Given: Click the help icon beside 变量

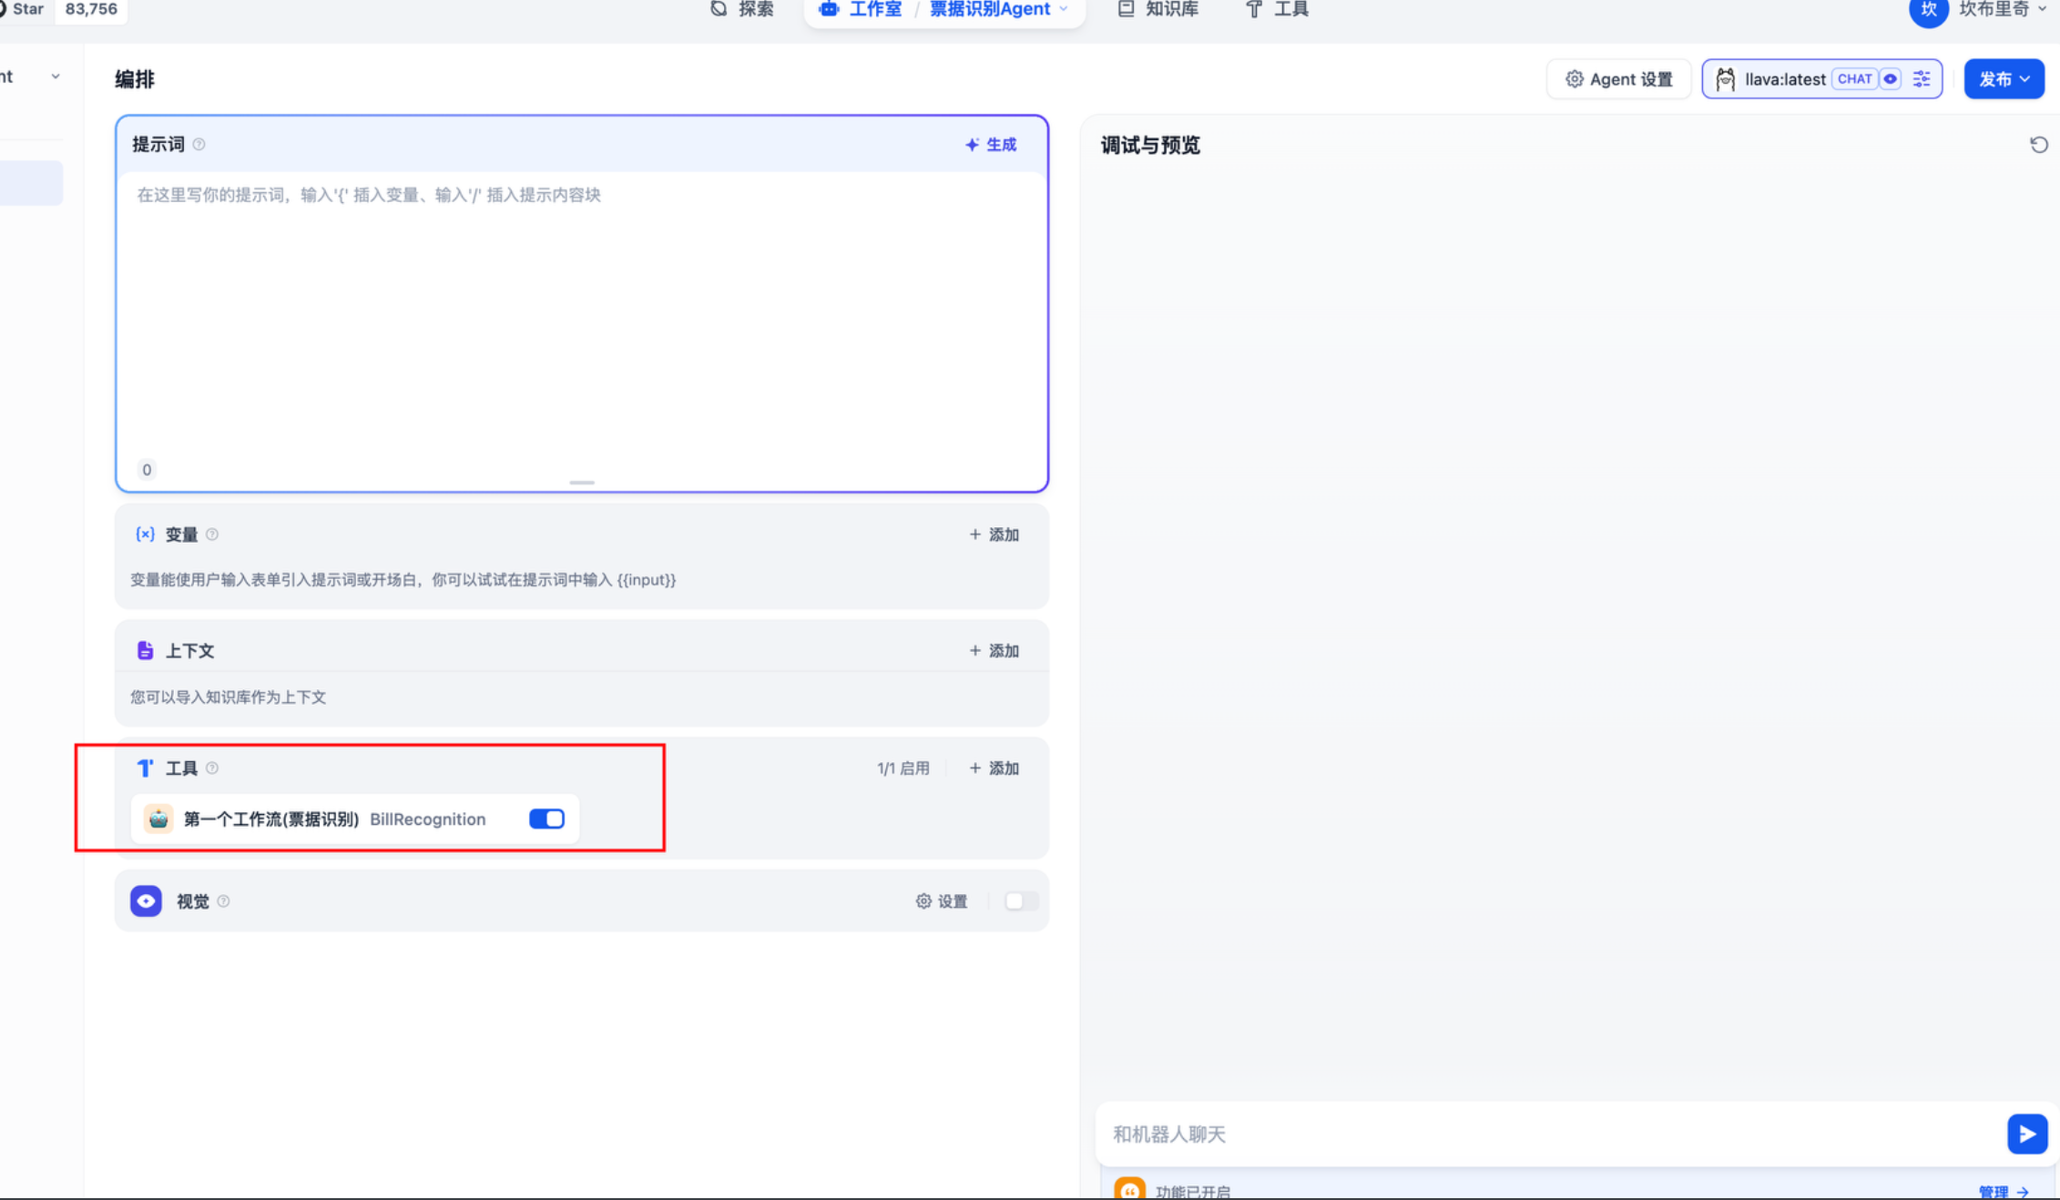Looking at the screenshot, I should pos(212,534).
